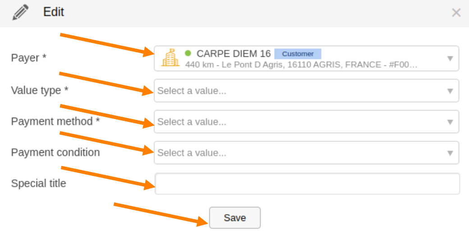Click the Value type label

[40, 90]
